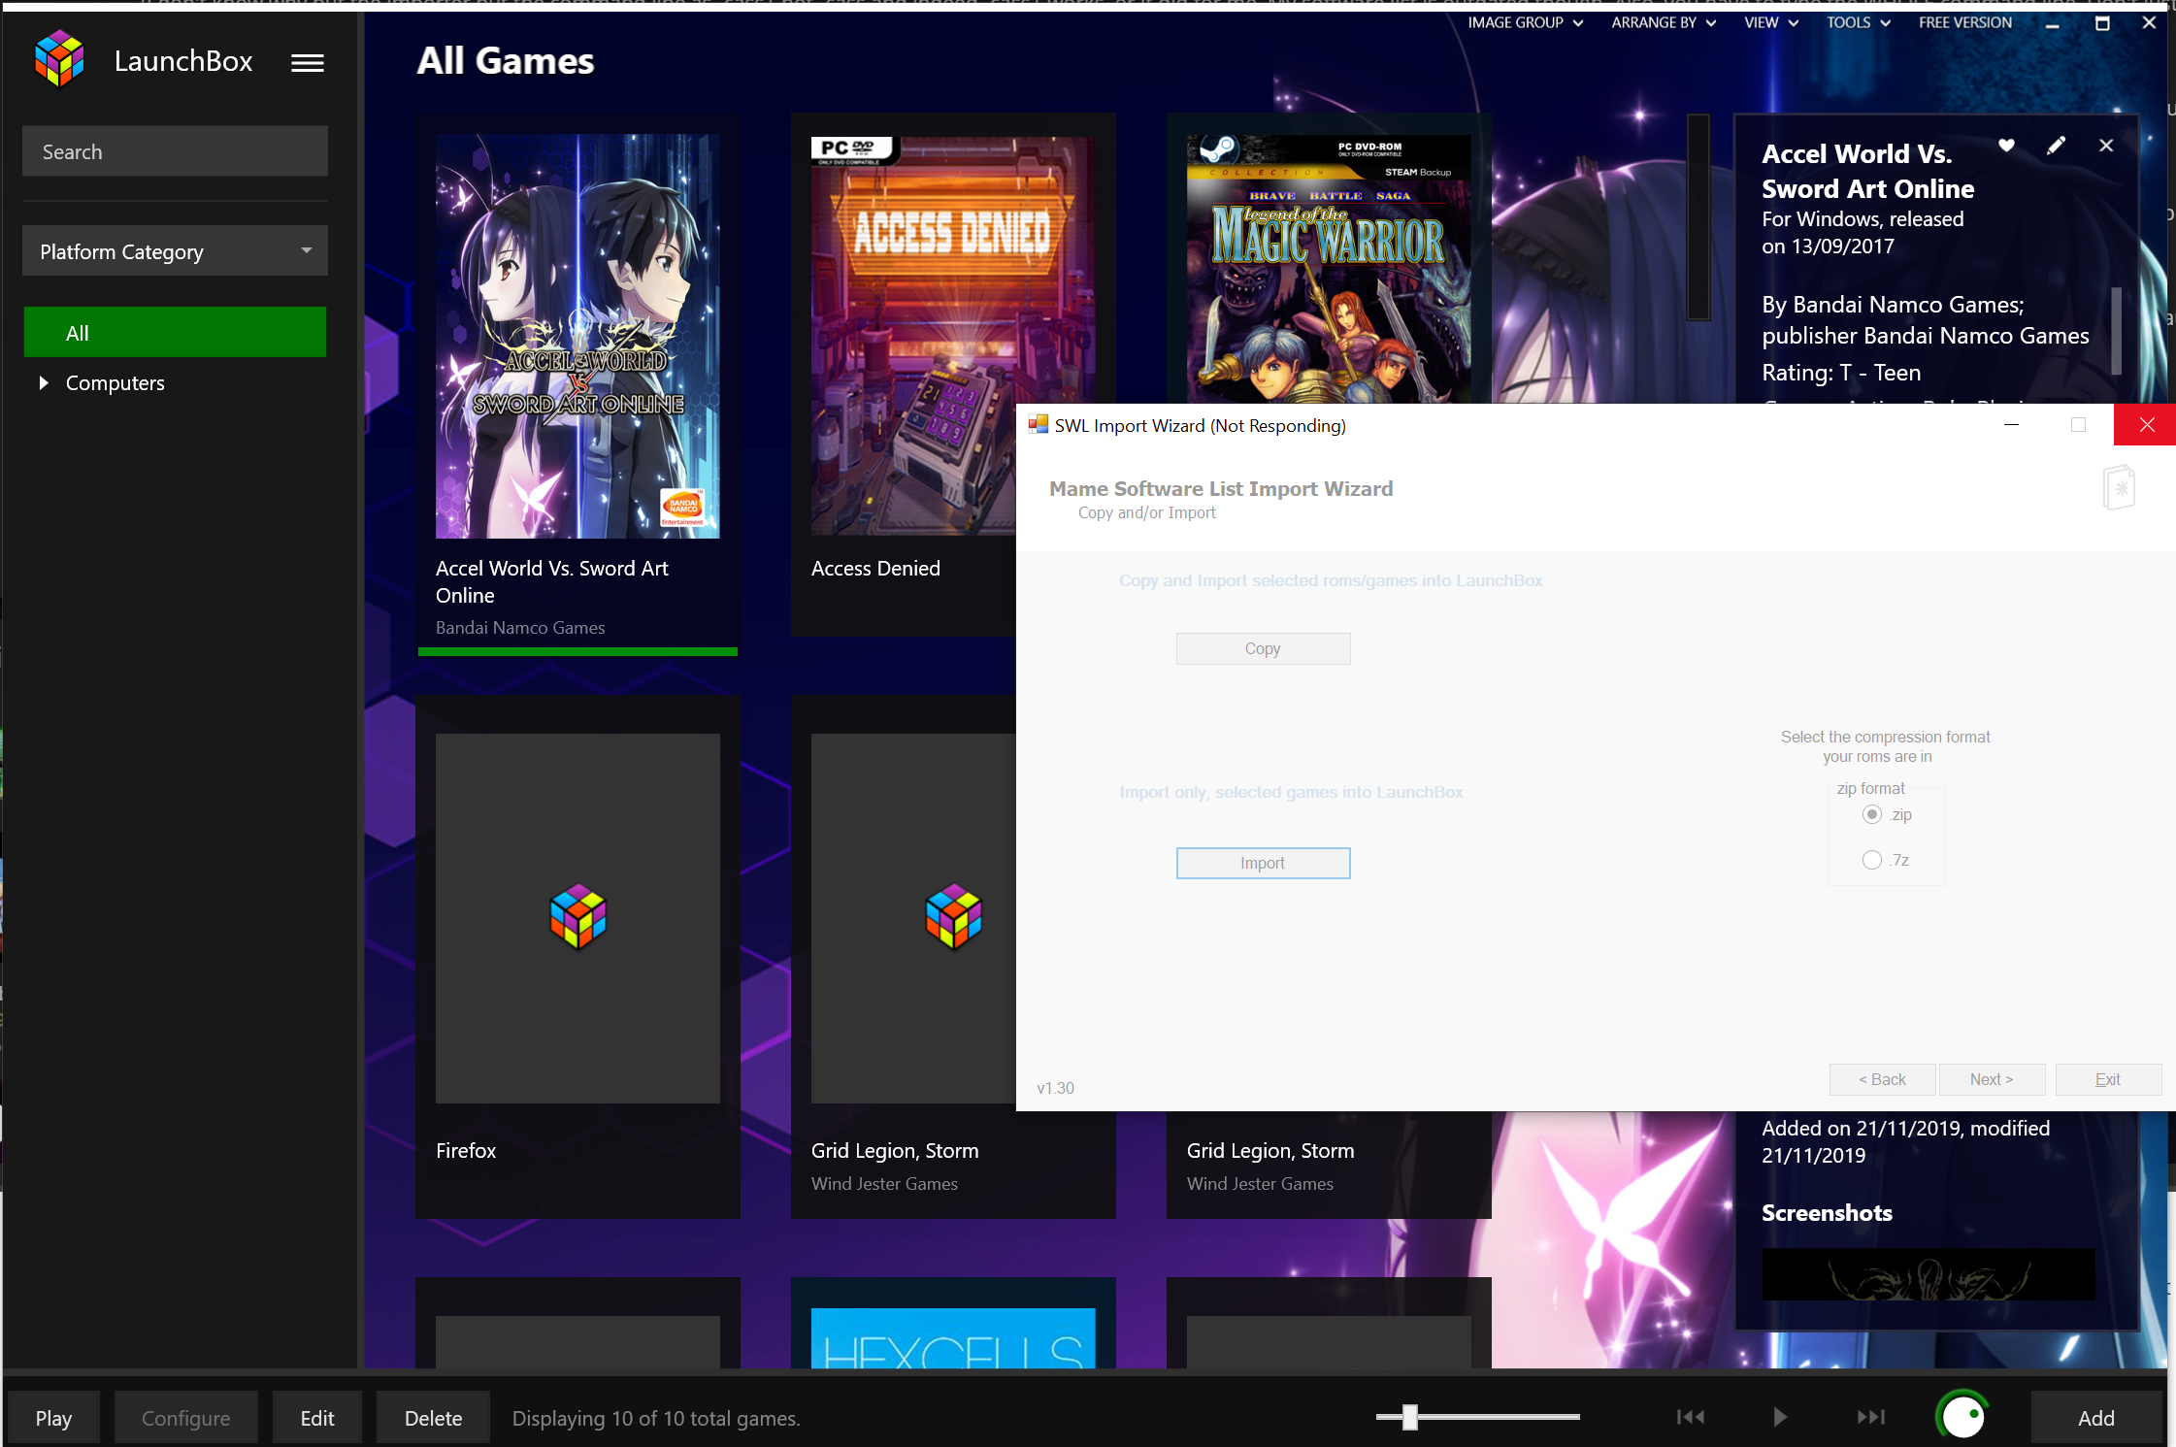
Task: Click the Configure button
Action: [x=185, y=1418]
